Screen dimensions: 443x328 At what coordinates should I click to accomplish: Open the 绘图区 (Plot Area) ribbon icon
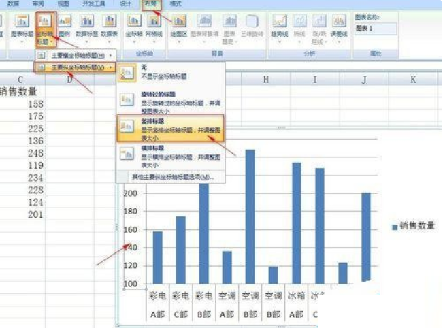coord(179,27)
